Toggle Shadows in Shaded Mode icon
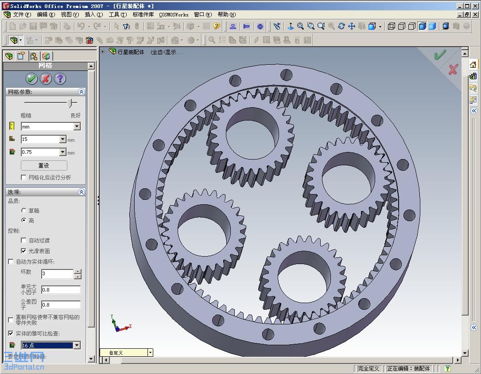This screenshot has width=481, height=374. [446, 27]
